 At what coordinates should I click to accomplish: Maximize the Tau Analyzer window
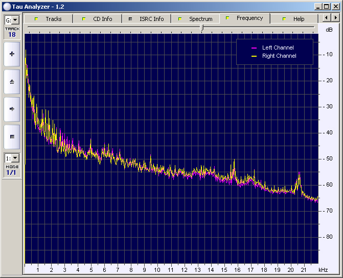click(326, 6)
